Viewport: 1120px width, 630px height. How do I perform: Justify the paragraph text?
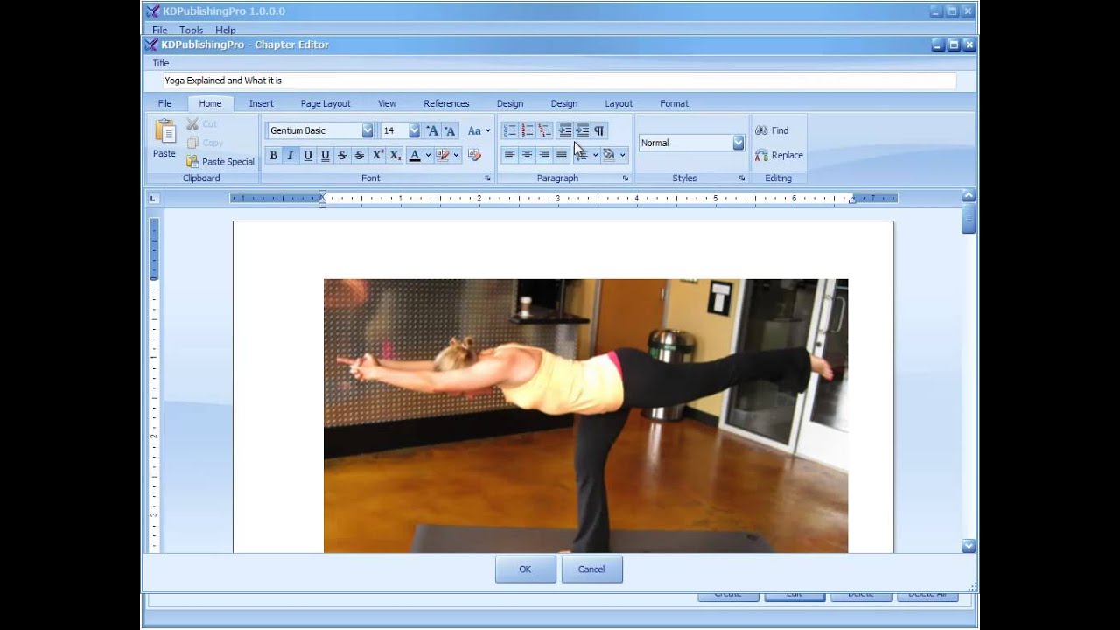[x=562, y=155]
